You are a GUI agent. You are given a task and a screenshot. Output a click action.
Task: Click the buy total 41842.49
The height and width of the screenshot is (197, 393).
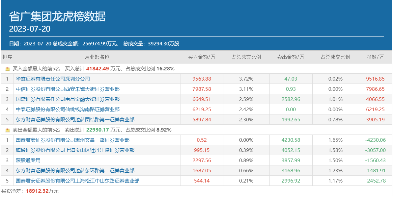click(98, 69)
